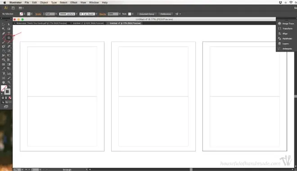The width and height of the screenshot is (297, 171).
Task: Open the stroke weight dropdown
Action: pos(56,14)
